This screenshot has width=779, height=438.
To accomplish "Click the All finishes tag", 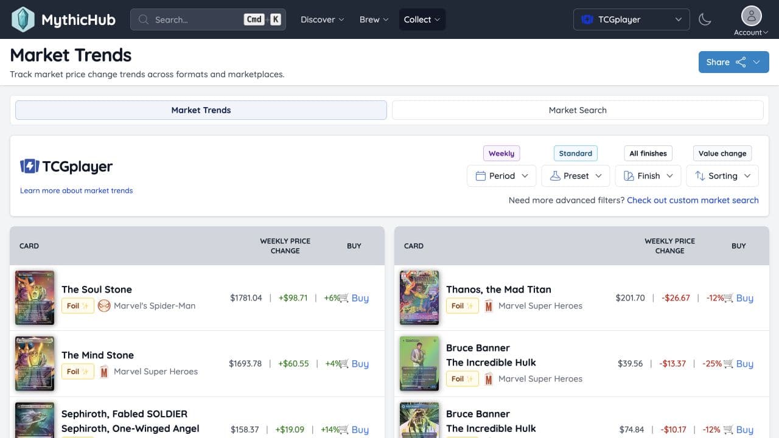I will (x=648, y=153).
